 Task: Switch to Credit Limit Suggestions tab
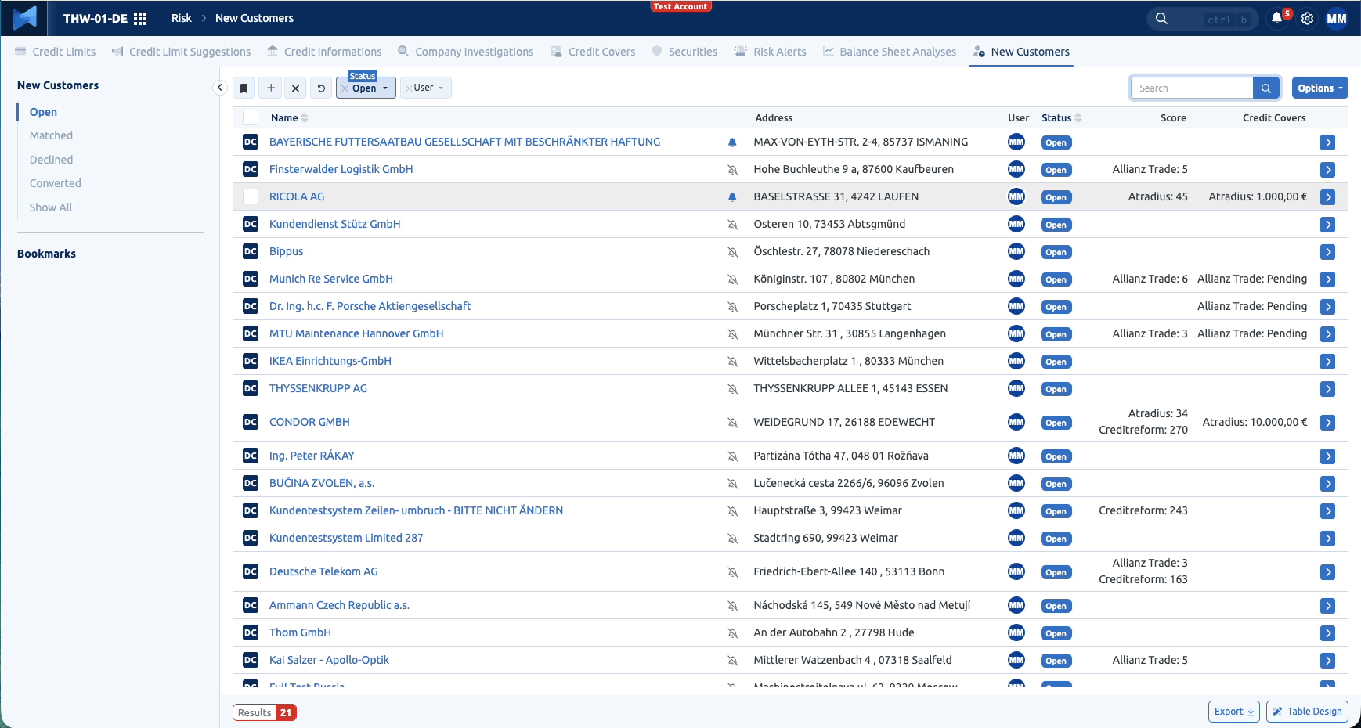(181, 52)
